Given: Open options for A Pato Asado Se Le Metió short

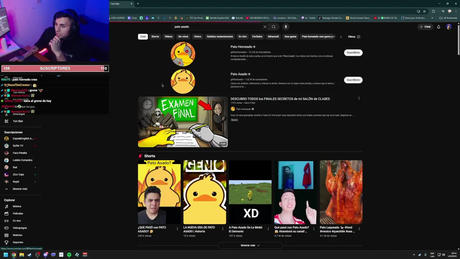Looking at the screenshot, I should tap(268, 229).
